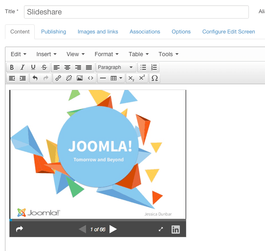Open the Tools menu
265x251 pixels.
[169, 54]
